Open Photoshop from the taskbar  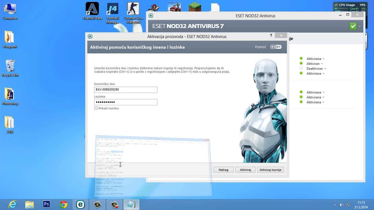coord(46,204)
